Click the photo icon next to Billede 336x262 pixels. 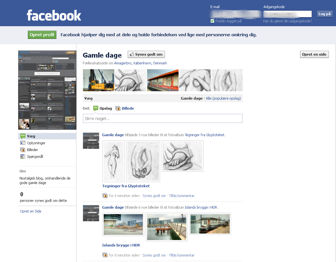click(118, 108)
